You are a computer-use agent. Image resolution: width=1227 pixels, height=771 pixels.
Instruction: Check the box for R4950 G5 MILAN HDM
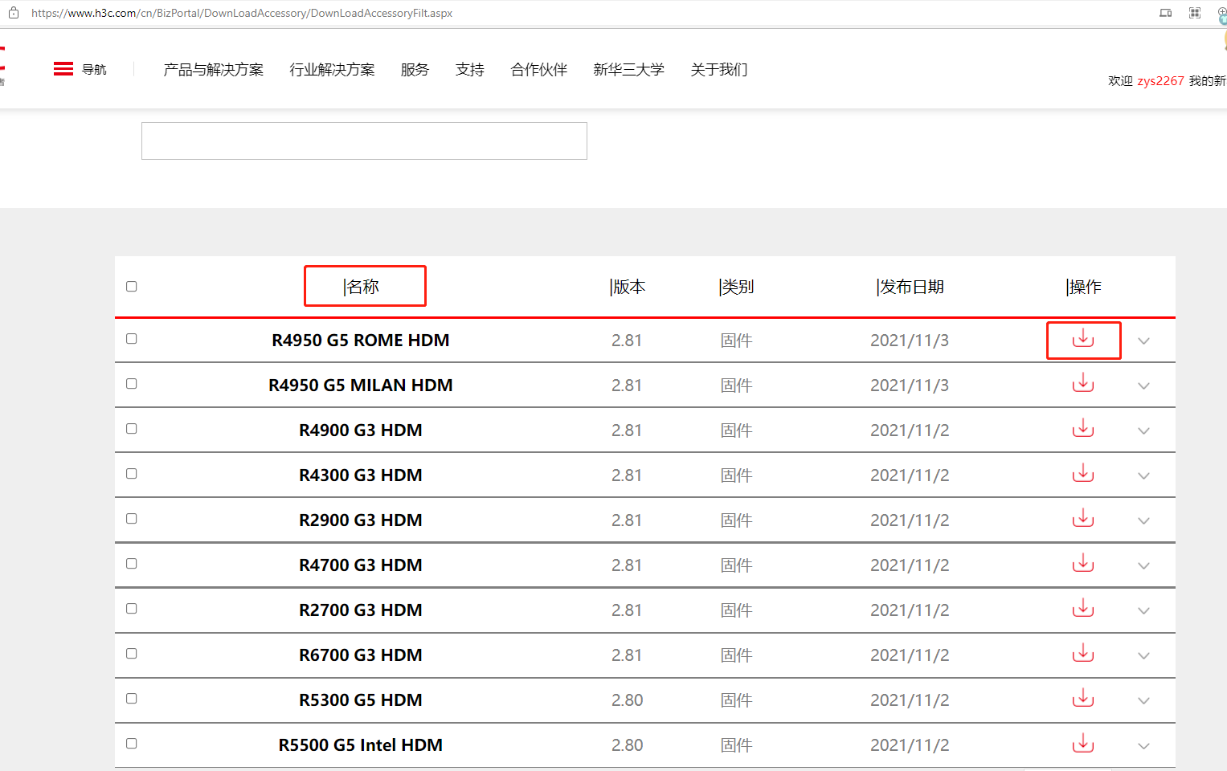(x=132, y=384)
